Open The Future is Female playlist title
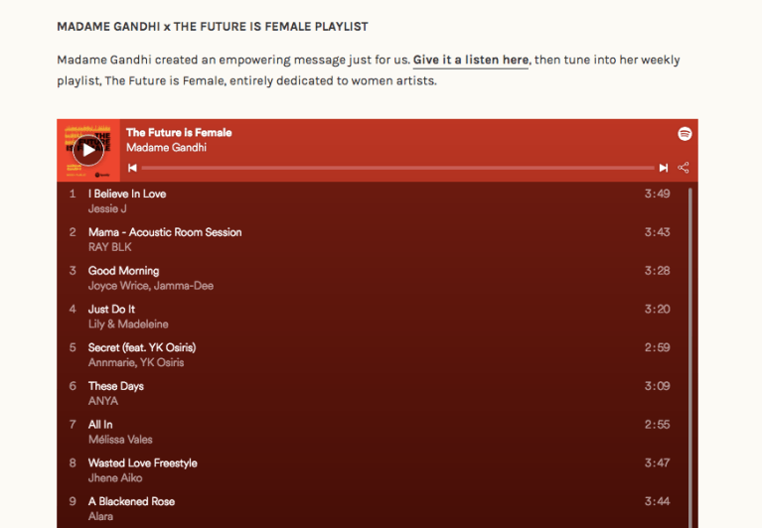 point(179,133)
